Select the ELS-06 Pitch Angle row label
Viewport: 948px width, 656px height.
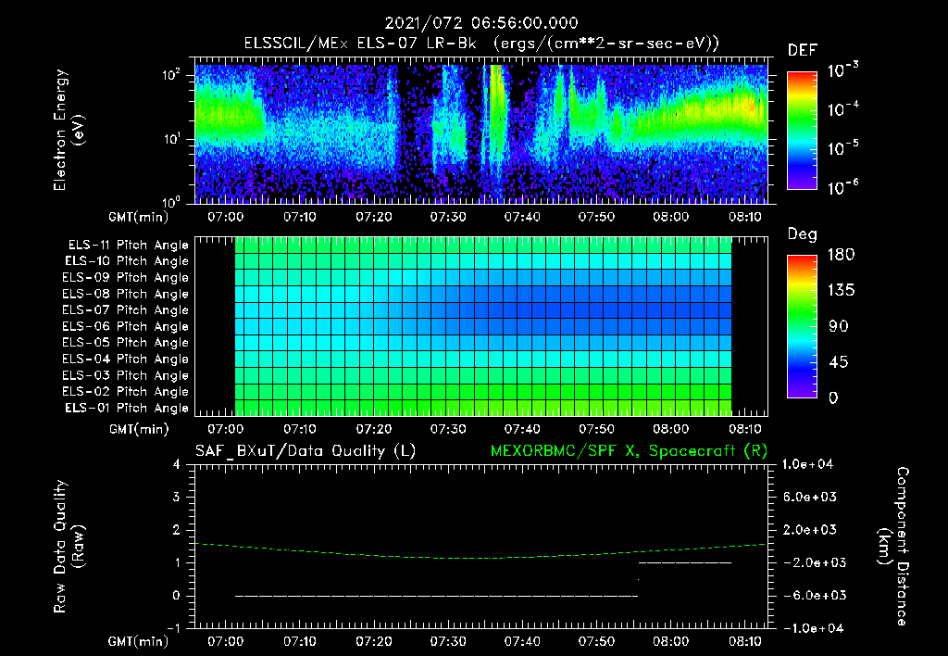click(125, 326)
